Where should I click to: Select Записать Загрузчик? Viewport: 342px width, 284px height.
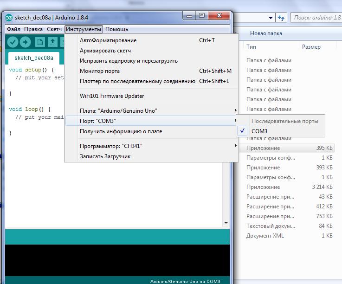click(152, 156)
